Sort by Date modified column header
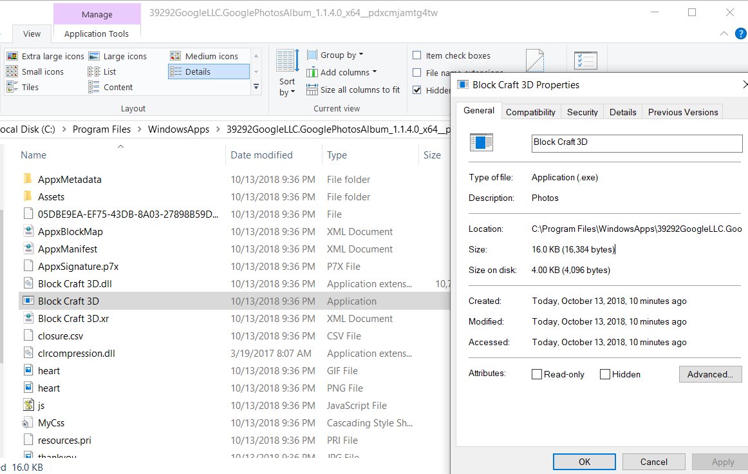Screen dimensions: 748x474 (x=261, y=155)
